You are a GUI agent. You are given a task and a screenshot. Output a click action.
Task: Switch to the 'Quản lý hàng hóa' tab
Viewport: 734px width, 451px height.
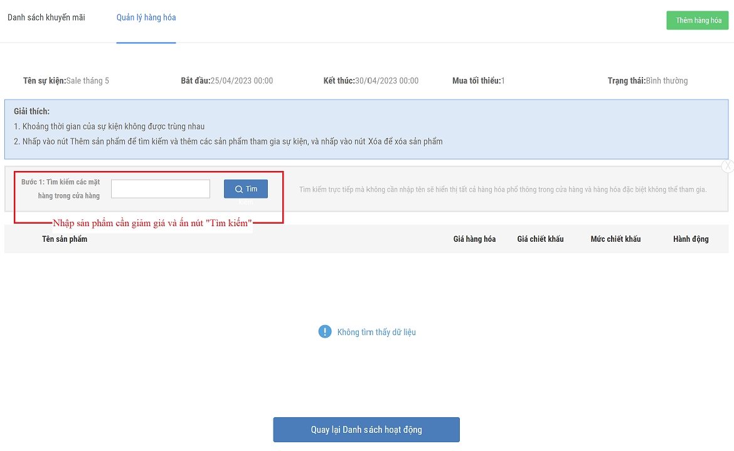146,18
